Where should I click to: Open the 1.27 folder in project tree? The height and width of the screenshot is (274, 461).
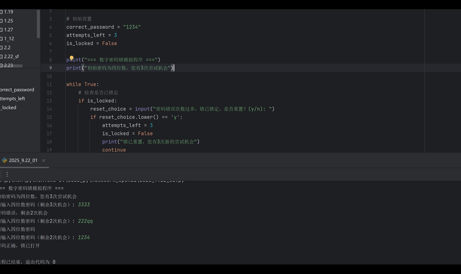coord(8,30)
